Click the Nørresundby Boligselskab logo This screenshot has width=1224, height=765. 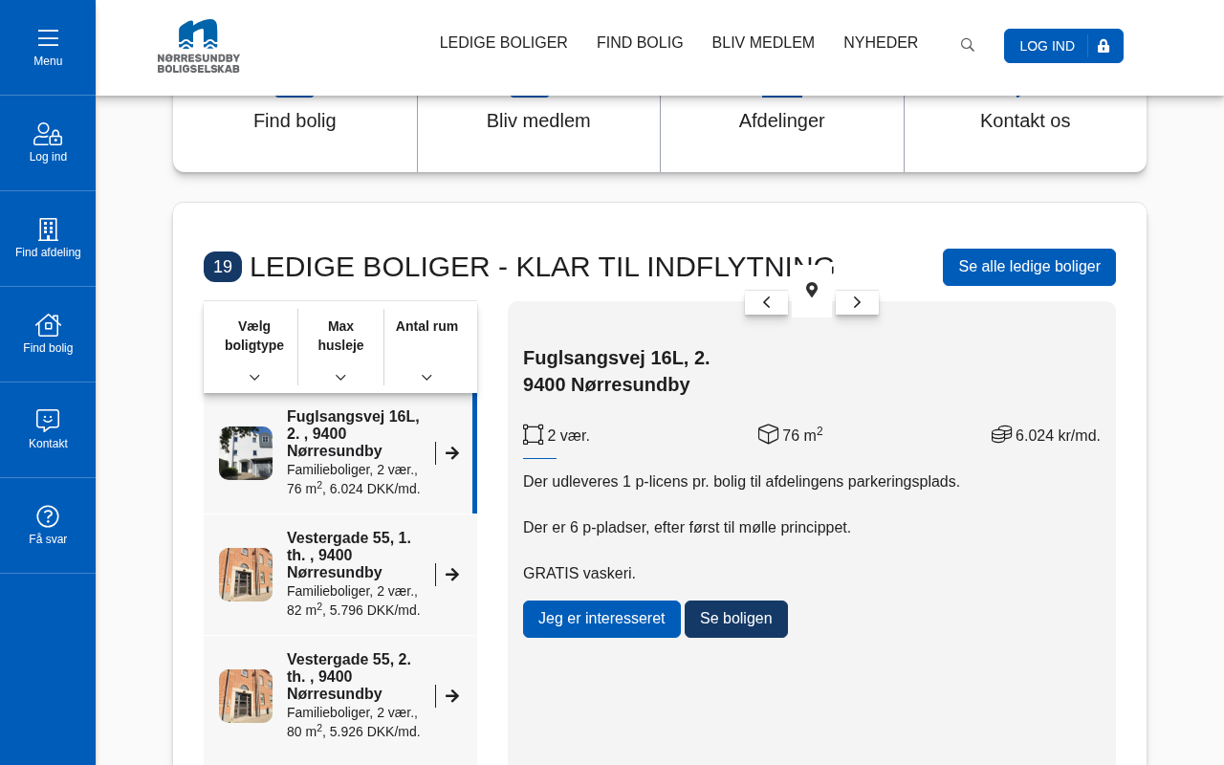click(199, 46)
